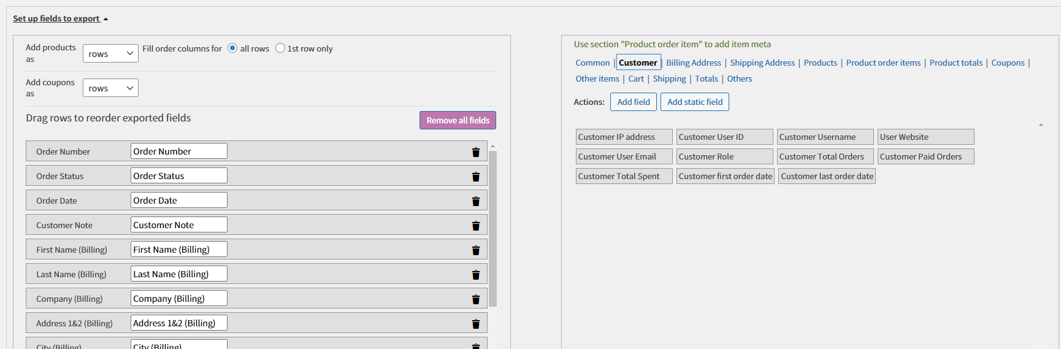Choose the '1st row only' radio option
Viewport: 1061px width, 349px height.
[280, 48]
